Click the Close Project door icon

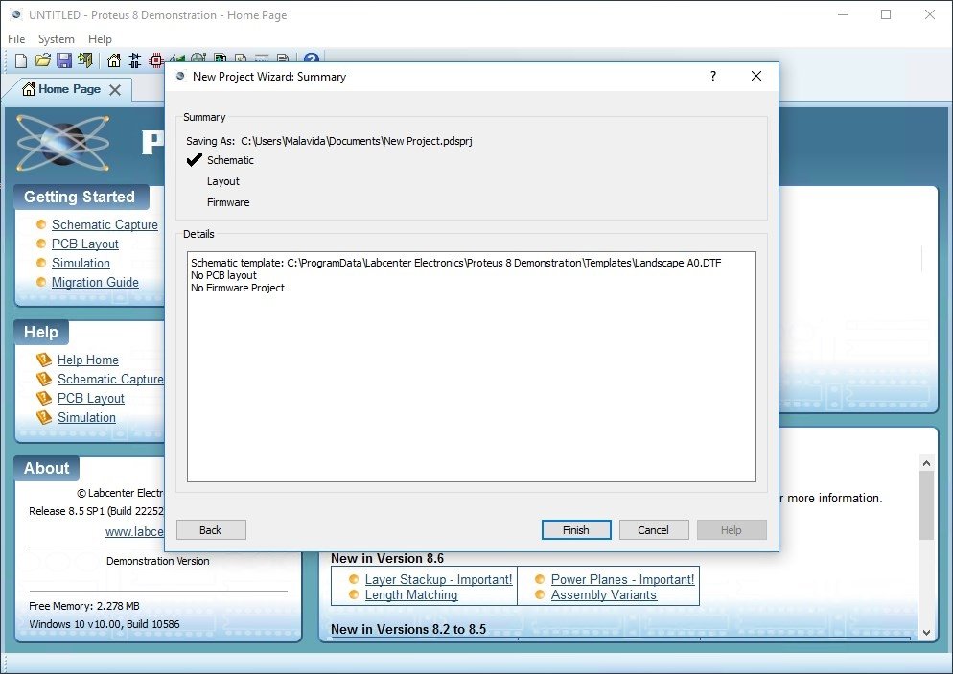(85, 60)
